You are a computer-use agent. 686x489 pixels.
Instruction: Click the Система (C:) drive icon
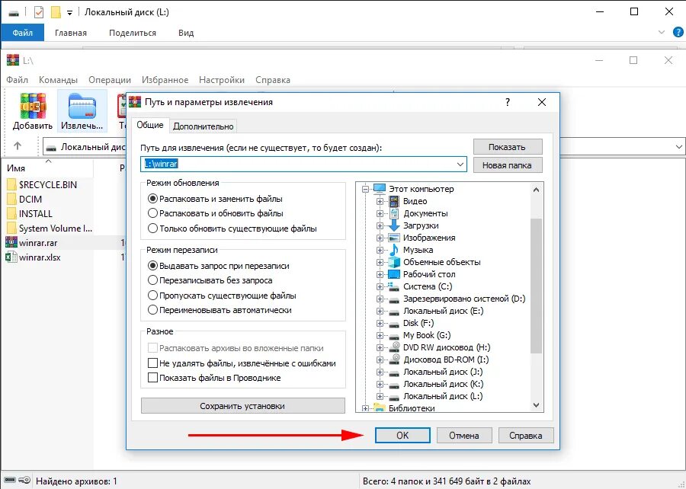pyautogui.click(x=394, y=286)
